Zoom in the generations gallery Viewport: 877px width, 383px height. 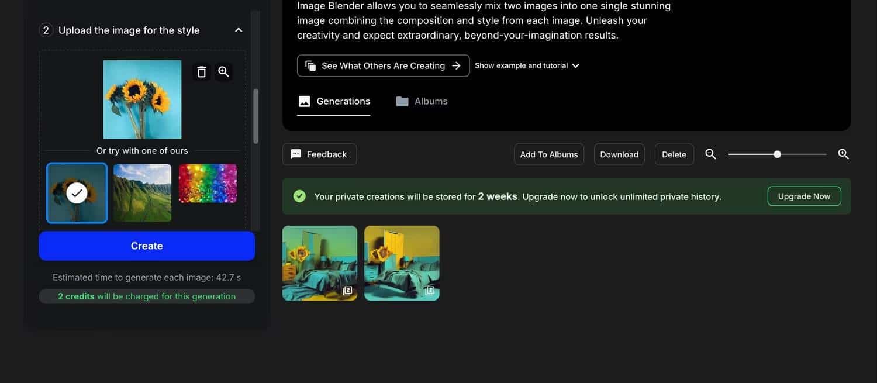click(x=843, y=154)
